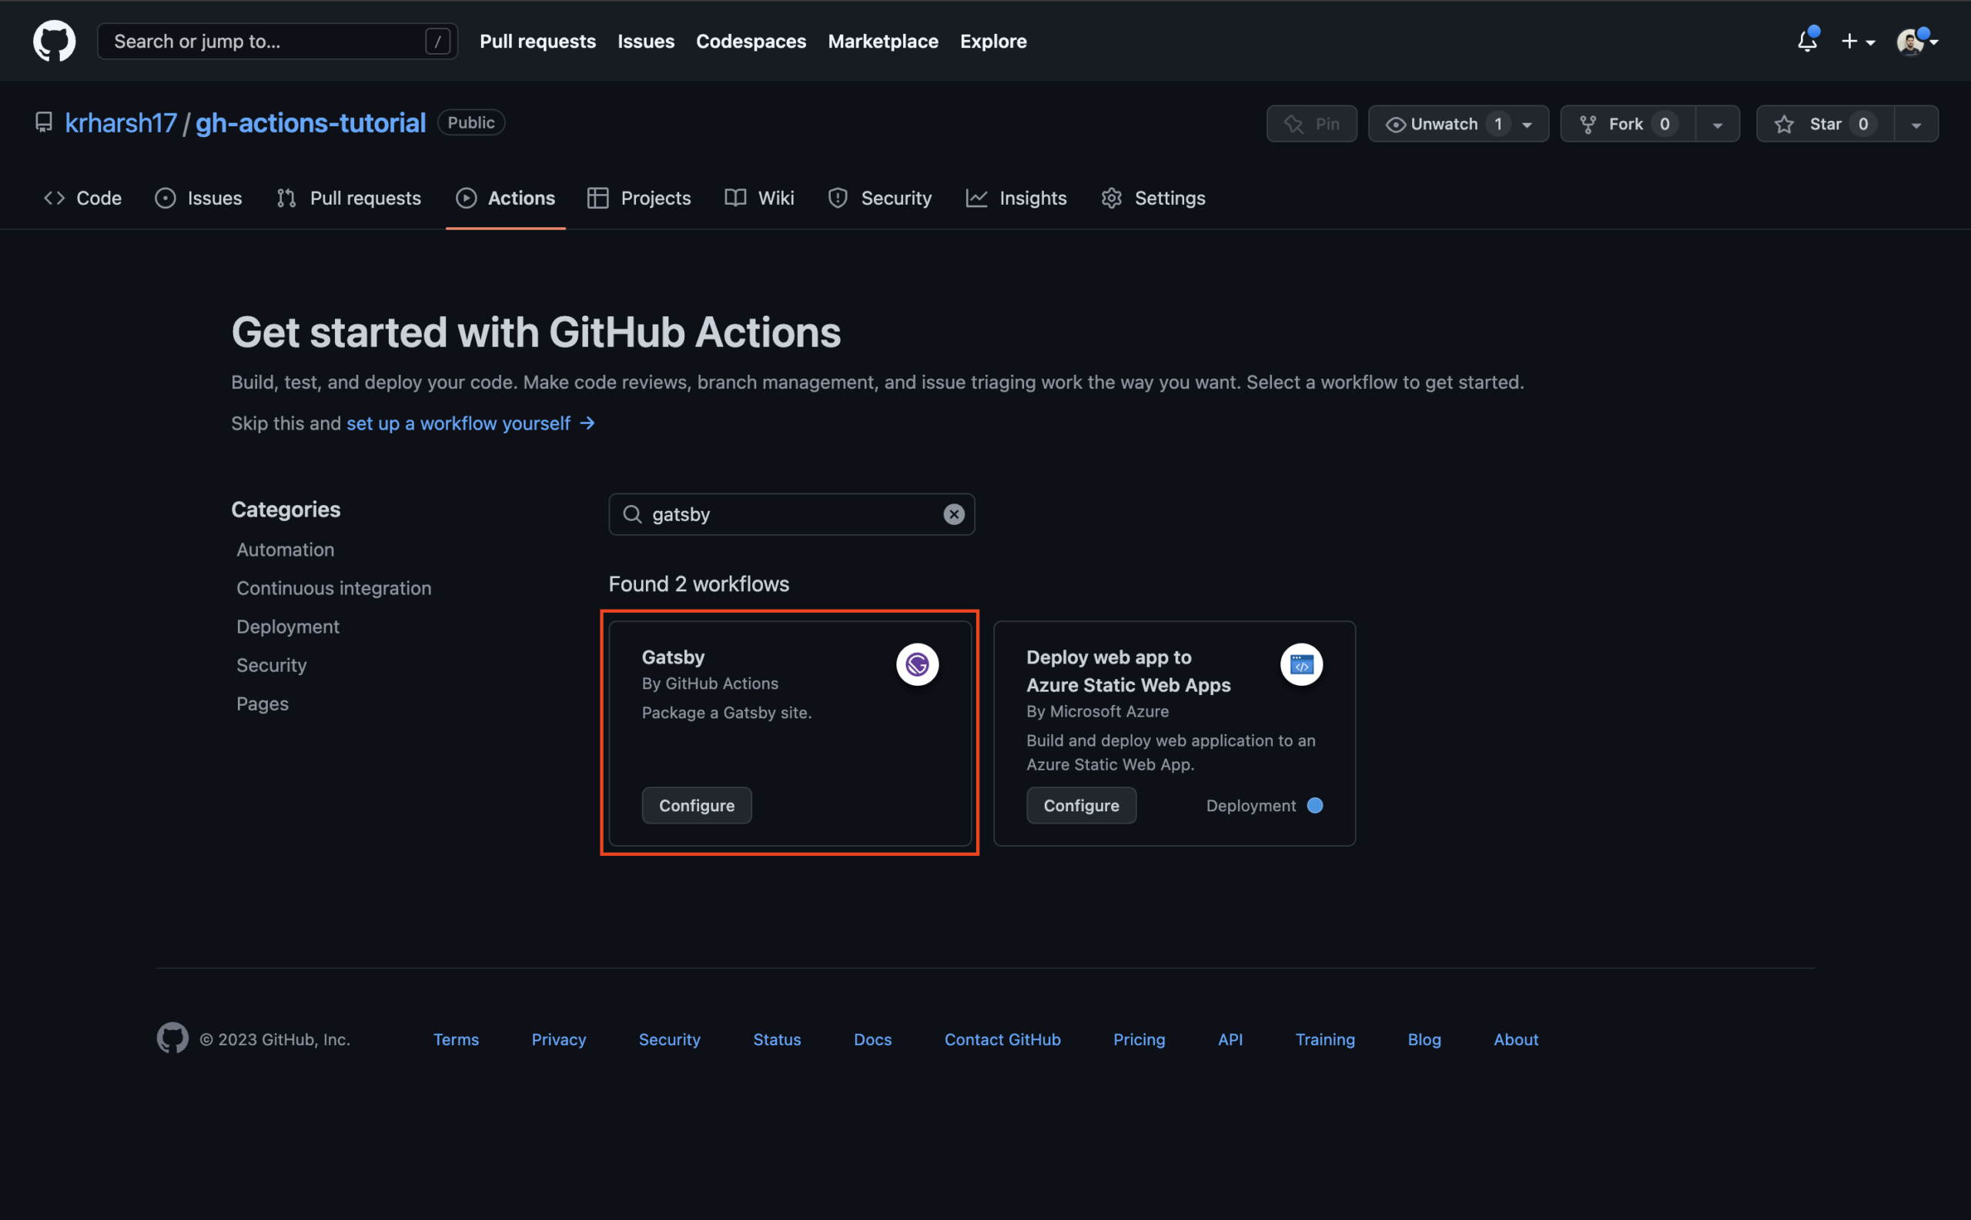The image size is (1971, 1220).
Task: Select the Deployment category in sidebar
Action: click(x=287, y=627)
